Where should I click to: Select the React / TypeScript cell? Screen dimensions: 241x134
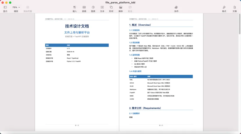(x=72, y=58)
